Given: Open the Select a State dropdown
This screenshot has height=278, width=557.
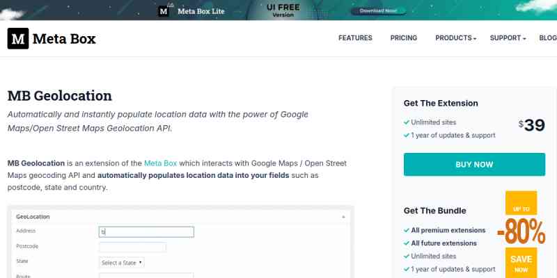Looking at the screenshot, I should coord(122,263).
